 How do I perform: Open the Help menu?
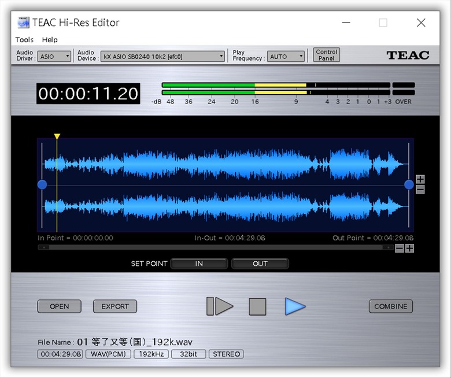pos(50,40)
